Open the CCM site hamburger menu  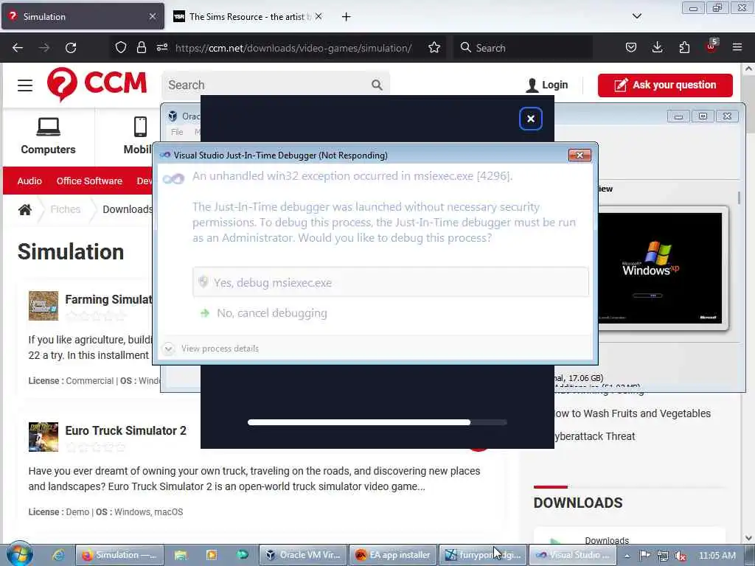click(x=25, y=85)
